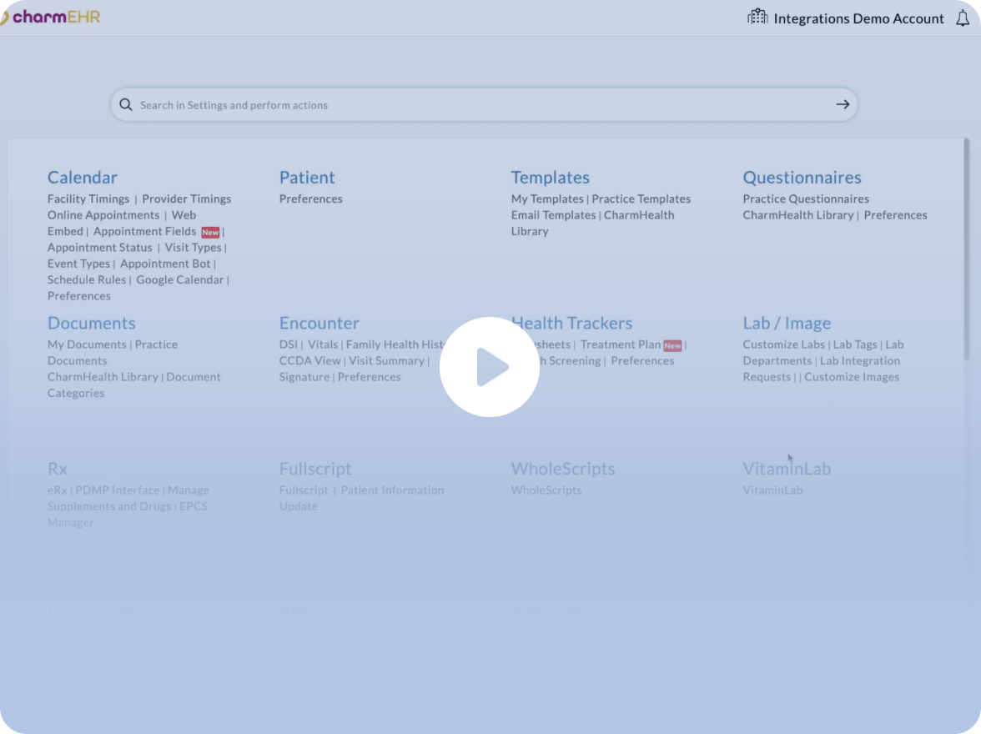
Task: Open Signature under Encounter
Action: coord(304,377)
